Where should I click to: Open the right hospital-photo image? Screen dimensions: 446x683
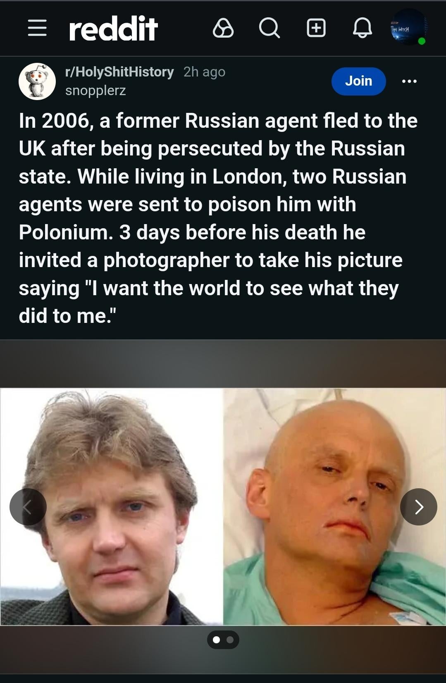(334, 506)
